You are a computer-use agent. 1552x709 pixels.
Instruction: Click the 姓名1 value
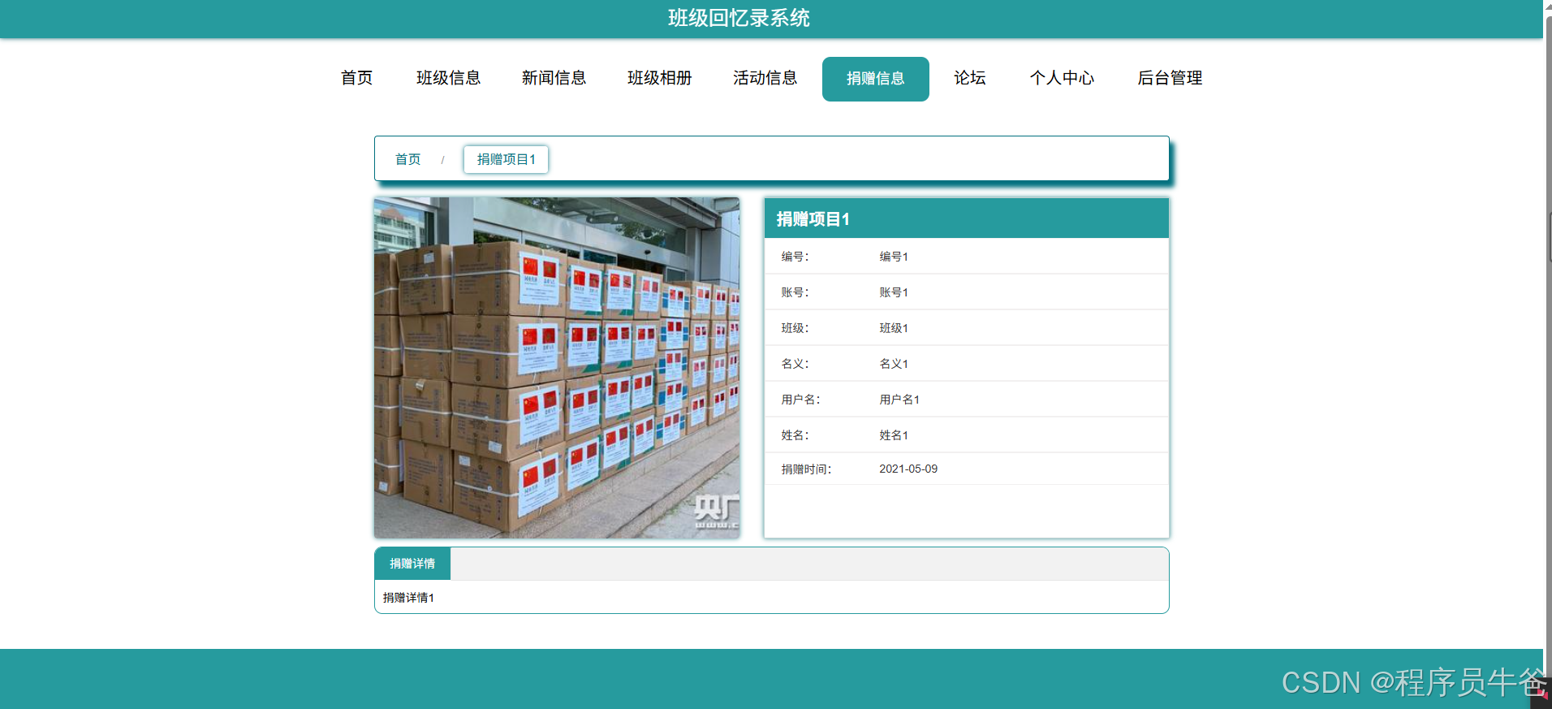(894, 435)
